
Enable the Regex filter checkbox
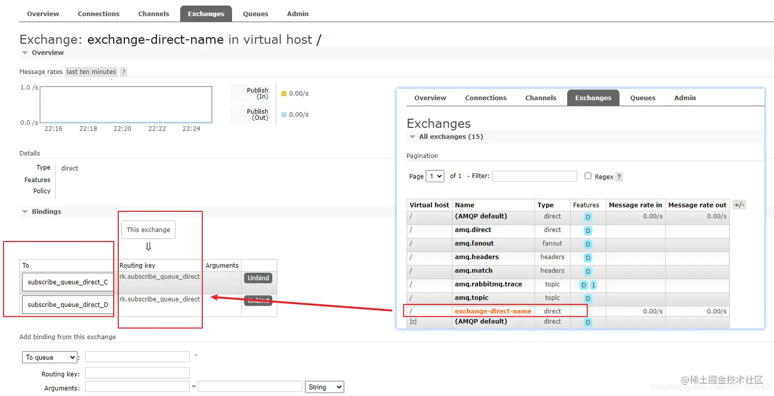coord(588,175)
